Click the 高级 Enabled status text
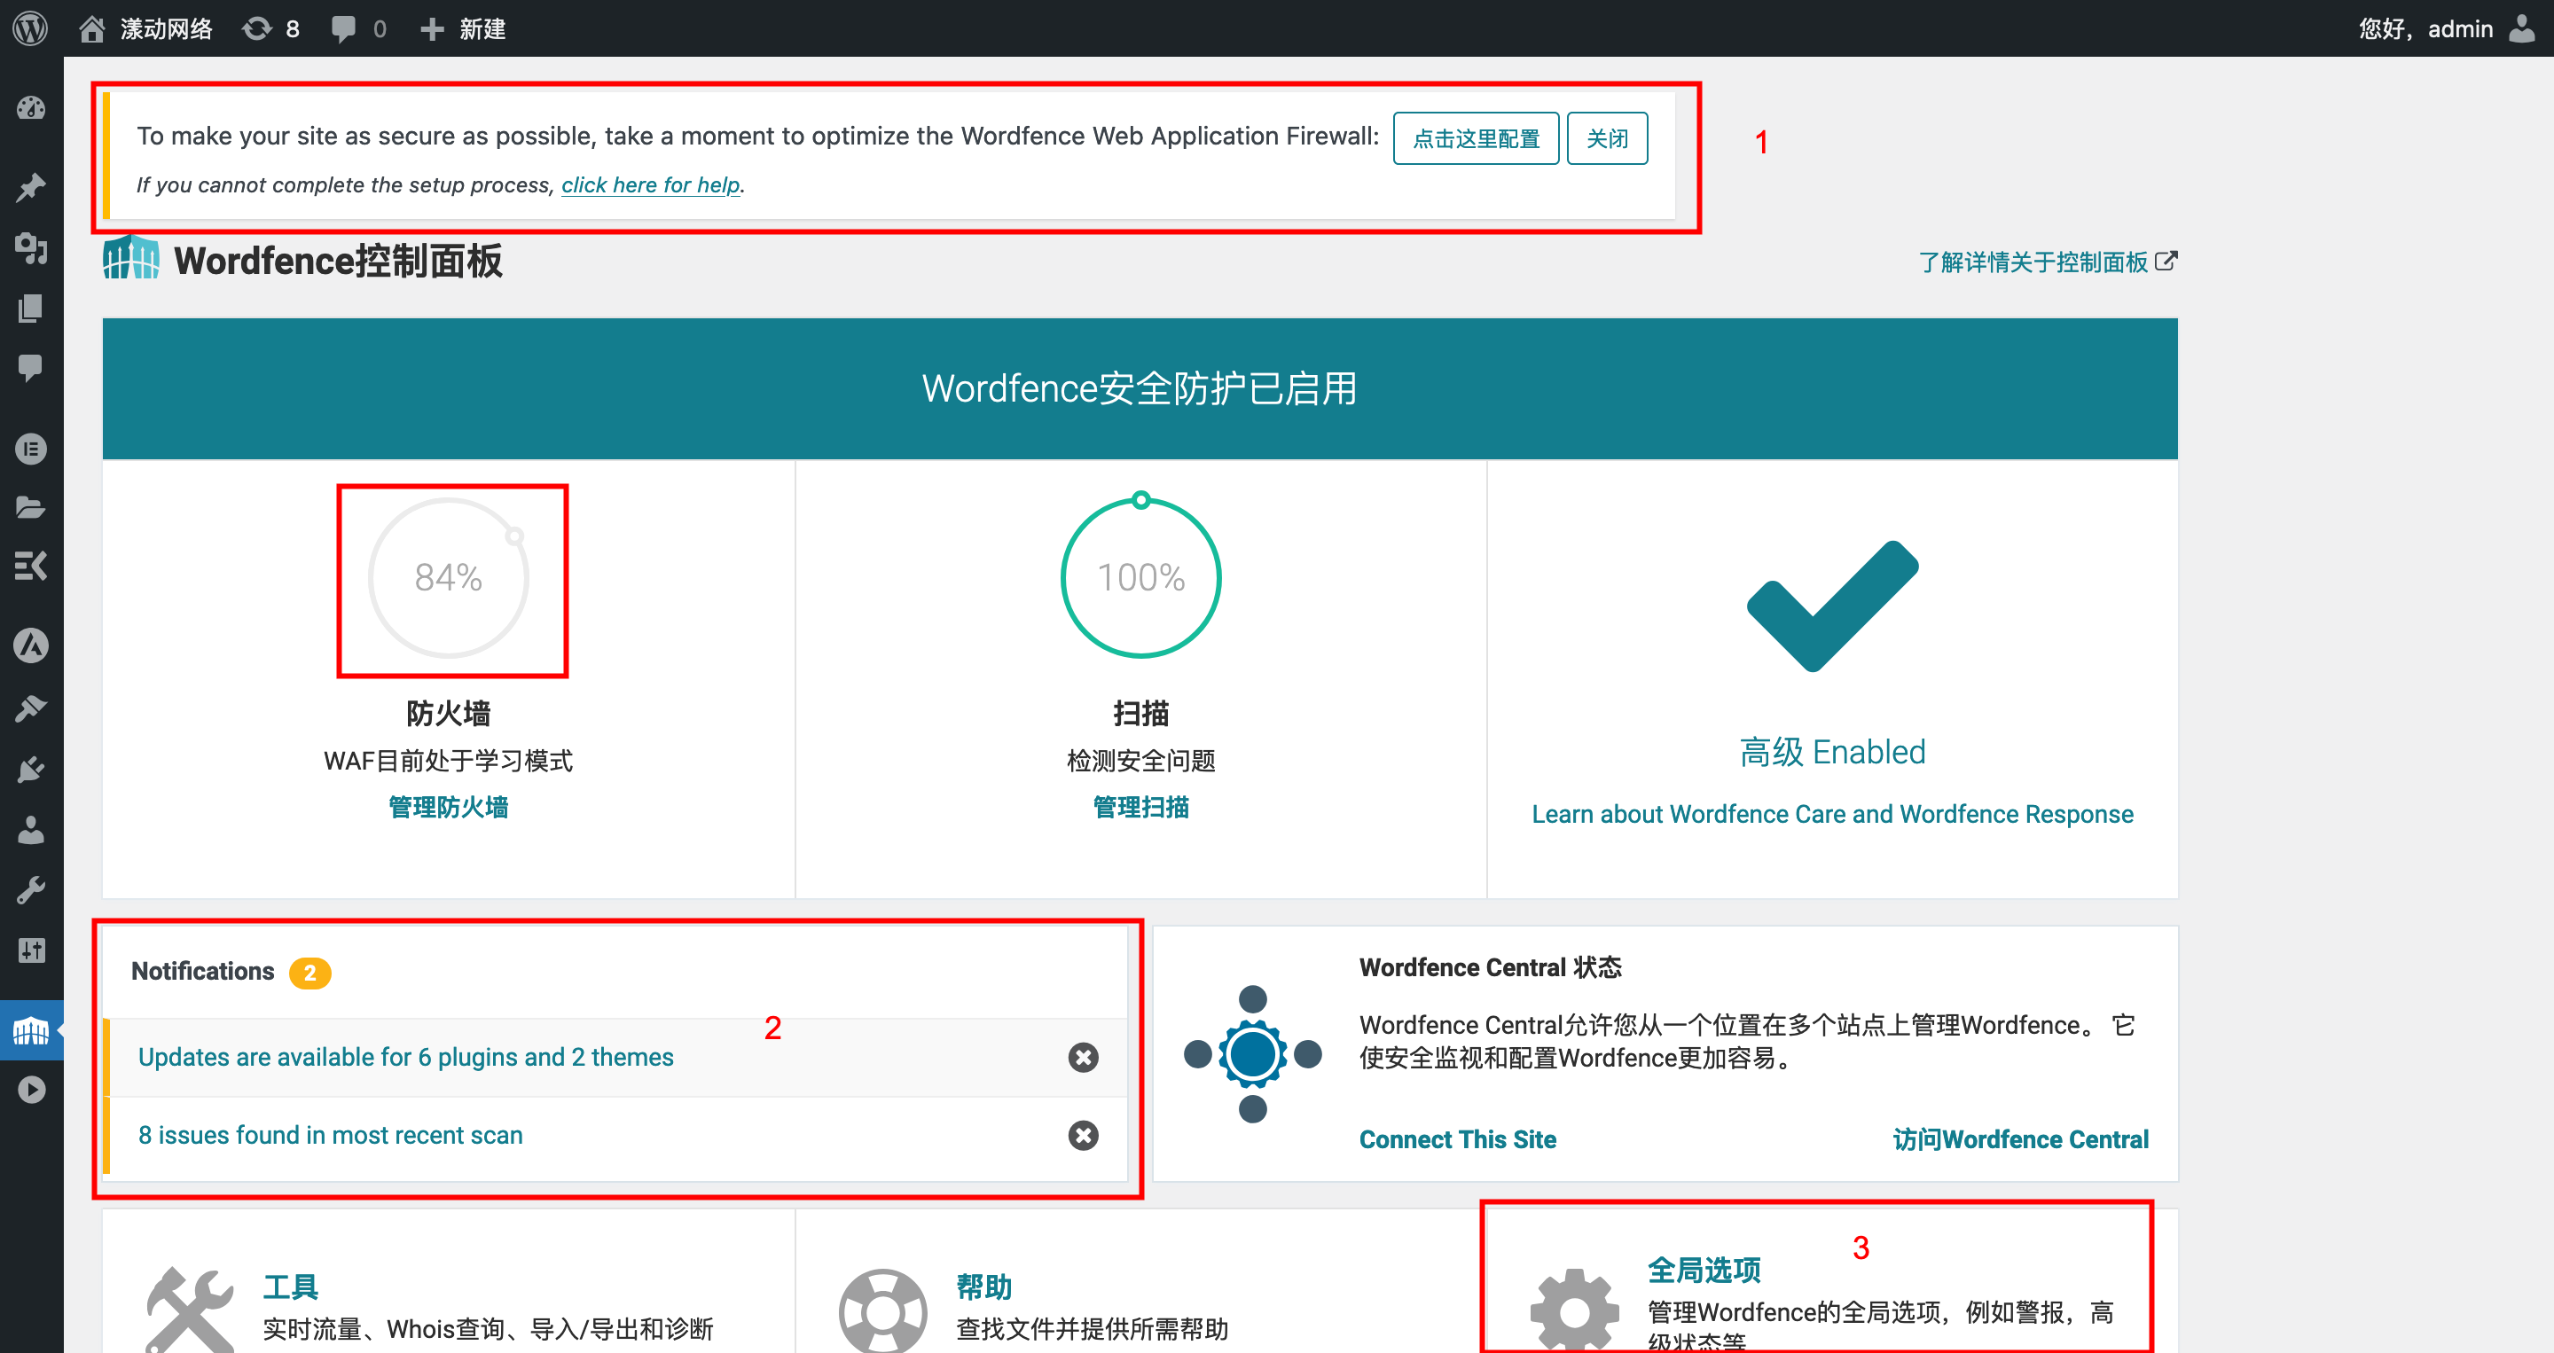Image resolution: width=2554 pixels, height=1353 pixels. pos(1832,751)
